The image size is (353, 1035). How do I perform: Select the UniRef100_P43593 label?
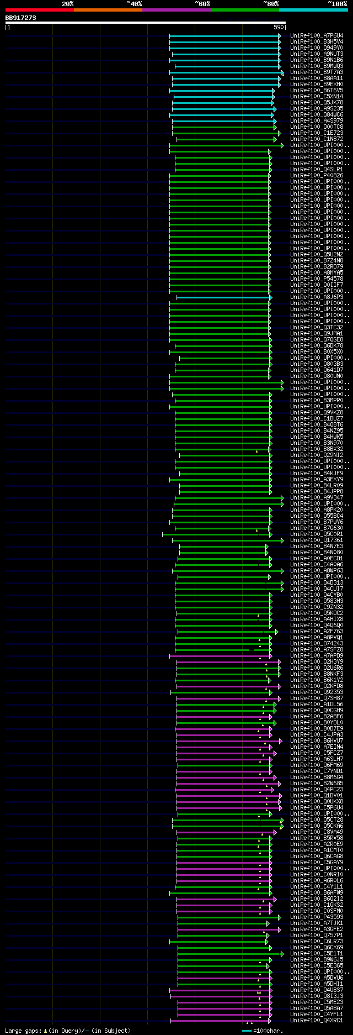tap(317, 917)
